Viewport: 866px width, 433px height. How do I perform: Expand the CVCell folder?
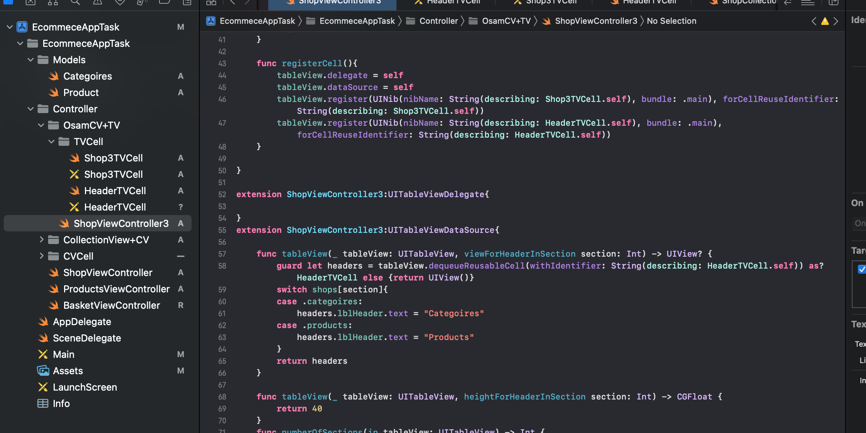click(41, 256)
